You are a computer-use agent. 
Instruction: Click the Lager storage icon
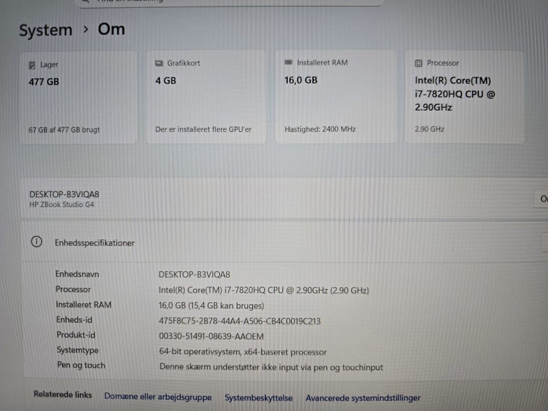click(32, 65)
